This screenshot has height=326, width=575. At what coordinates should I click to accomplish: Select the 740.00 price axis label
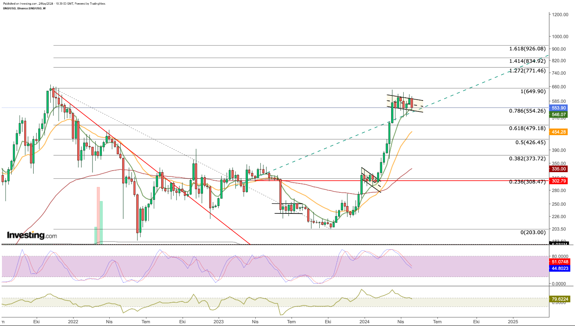click(x=560, y=73)
